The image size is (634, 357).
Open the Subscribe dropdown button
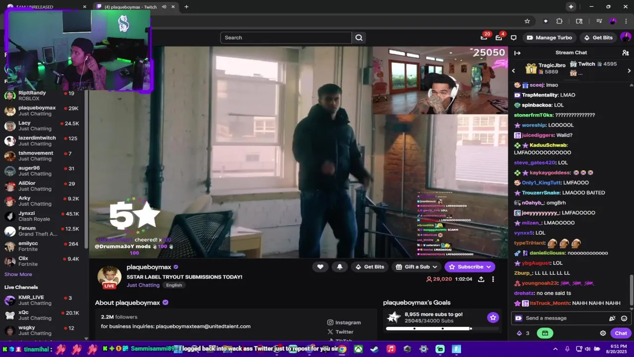point(470,267)
